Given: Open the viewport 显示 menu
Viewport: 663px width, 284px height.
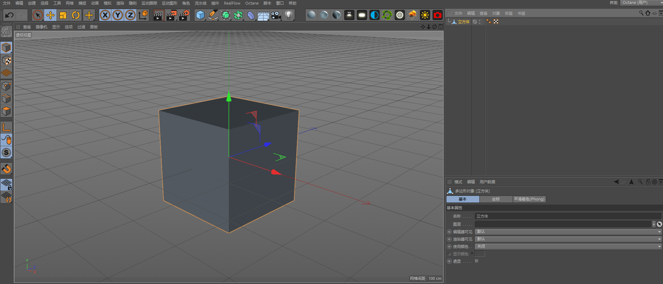Looking at the screenshot, I should coord(56,27).
